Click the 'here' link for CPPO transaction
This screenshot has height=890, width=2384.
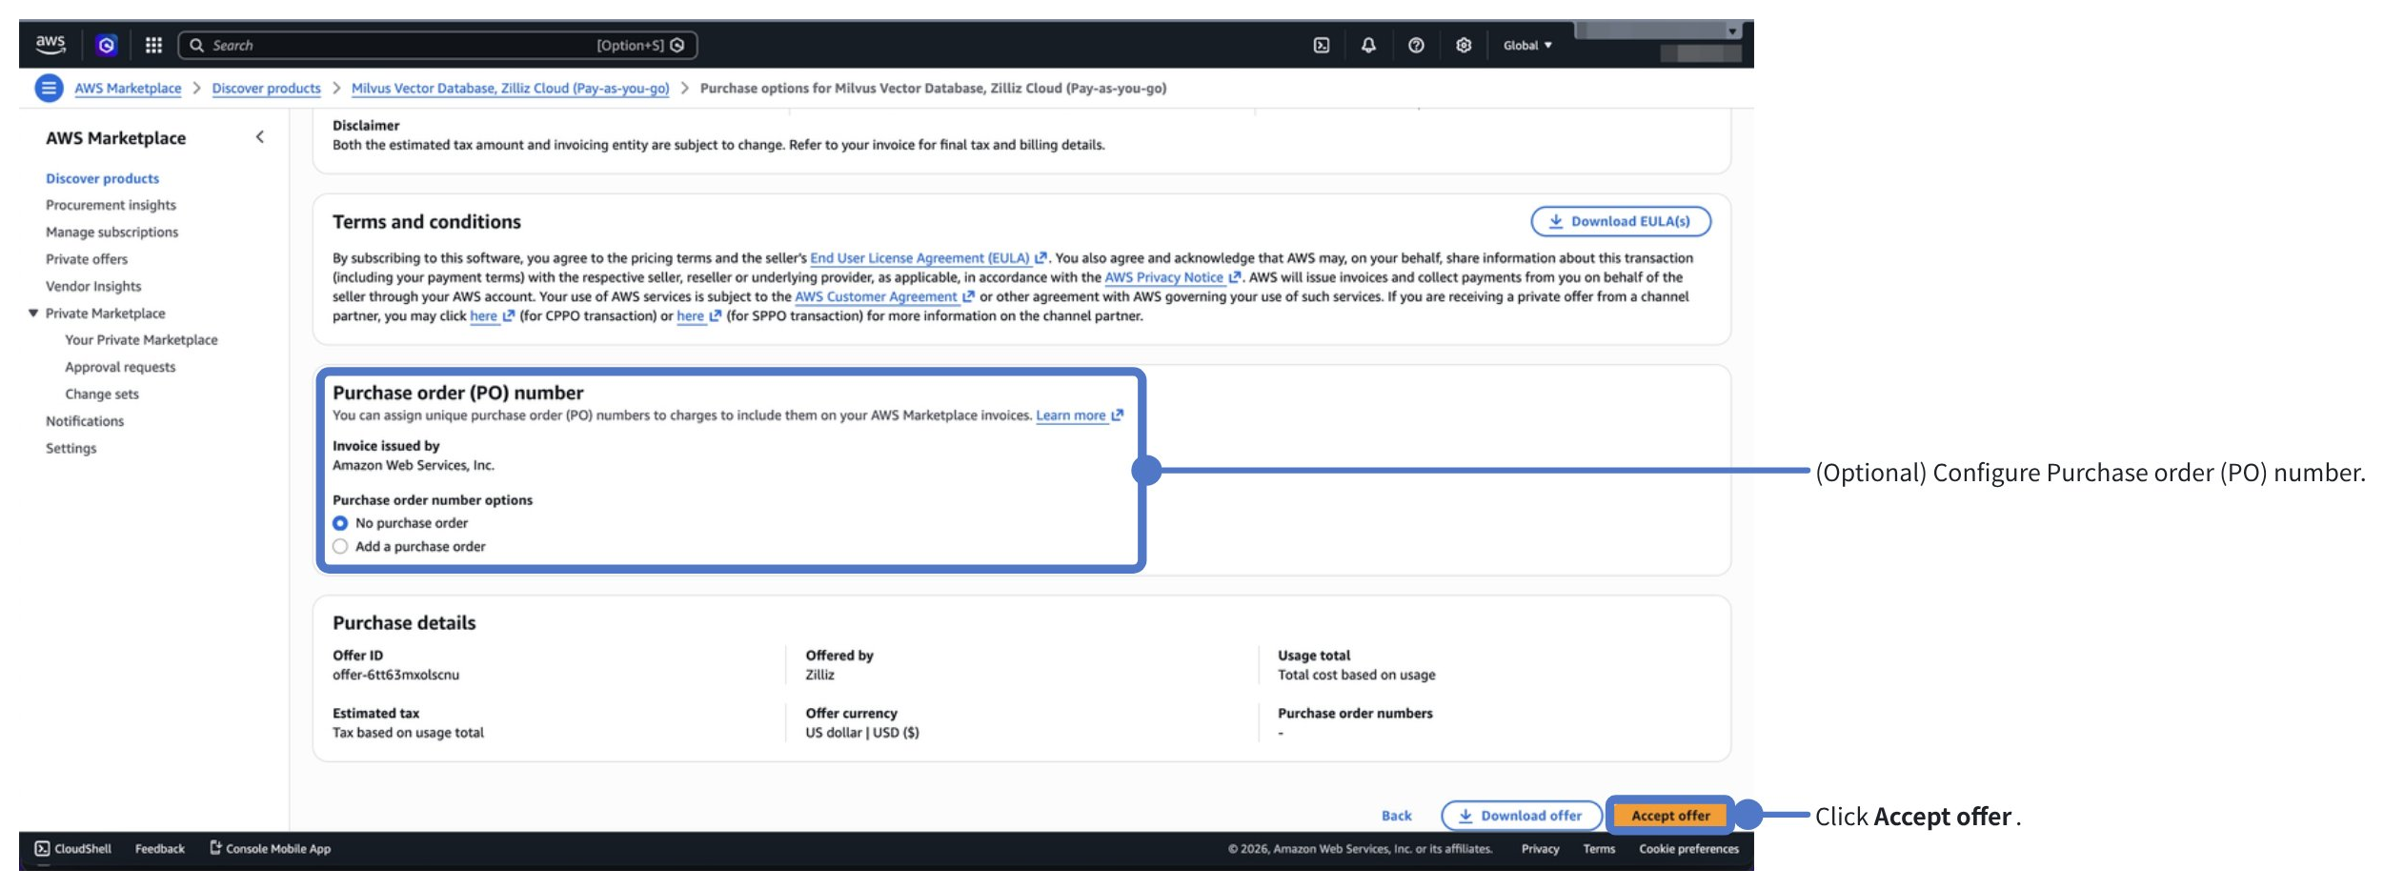tap(492, 315)
